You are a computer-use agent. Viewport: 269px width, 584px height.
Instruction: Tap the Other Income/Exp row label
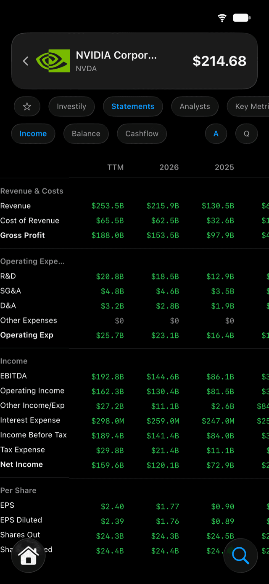coord(32,405)
